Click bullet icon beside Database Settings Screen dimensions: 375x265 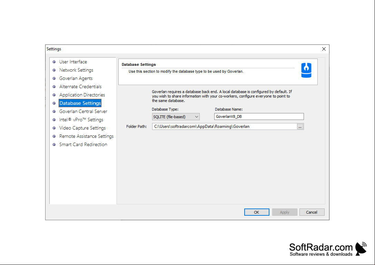pyautogui.click(x=54, y=103)
